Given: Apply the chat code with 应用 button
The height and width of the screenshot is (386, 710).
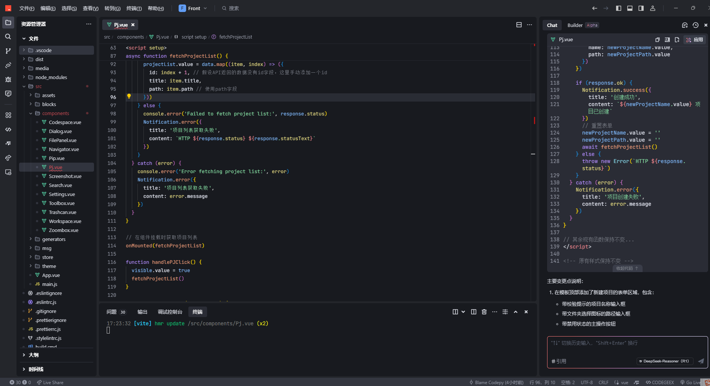Looking at the screenshot, I should [695, 40].
